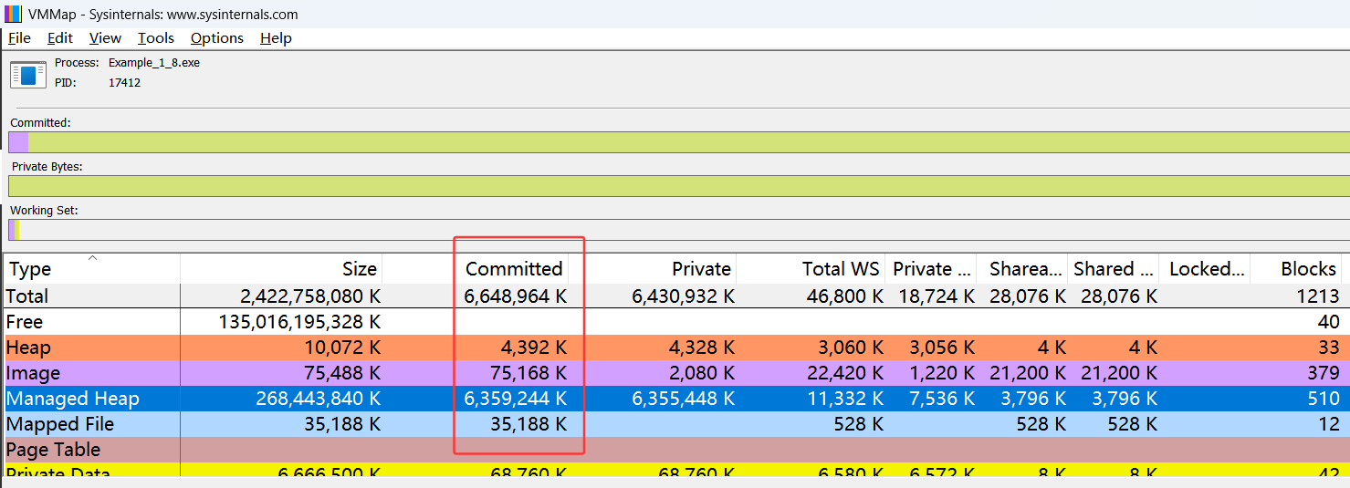Open the Help menu
This screenshot has height=488, width=1350.
pyautogui.click(x=276, y=38)
